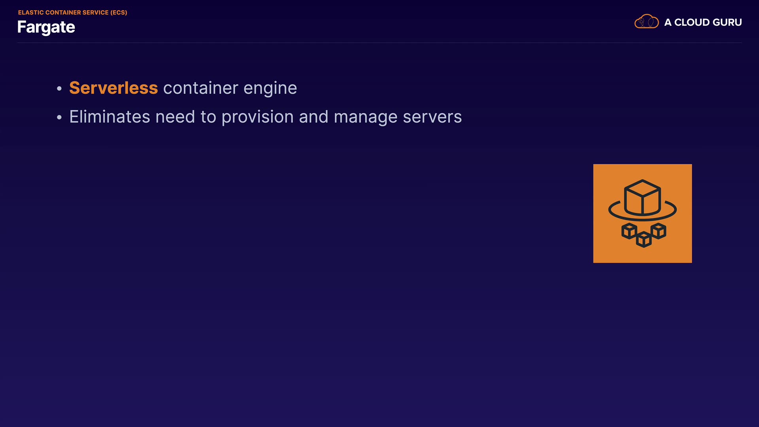Viewport: 759px width, 427px height.
Task: Click the Elastic Container Service (ECS) heading label
Action: coord(72,13)
